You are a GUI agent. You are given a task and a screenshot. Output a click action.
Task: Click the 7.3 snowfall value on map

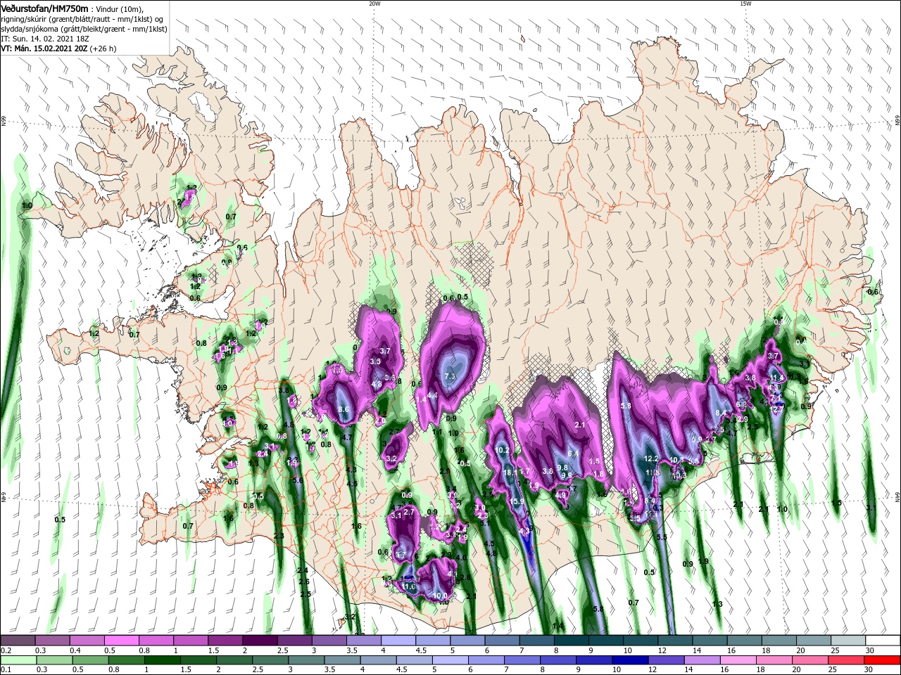(450, 378)
